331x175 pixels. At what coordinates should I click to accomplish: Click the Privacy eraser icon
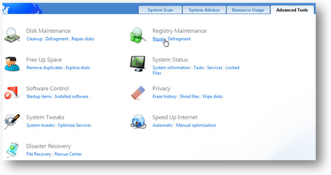138,93
